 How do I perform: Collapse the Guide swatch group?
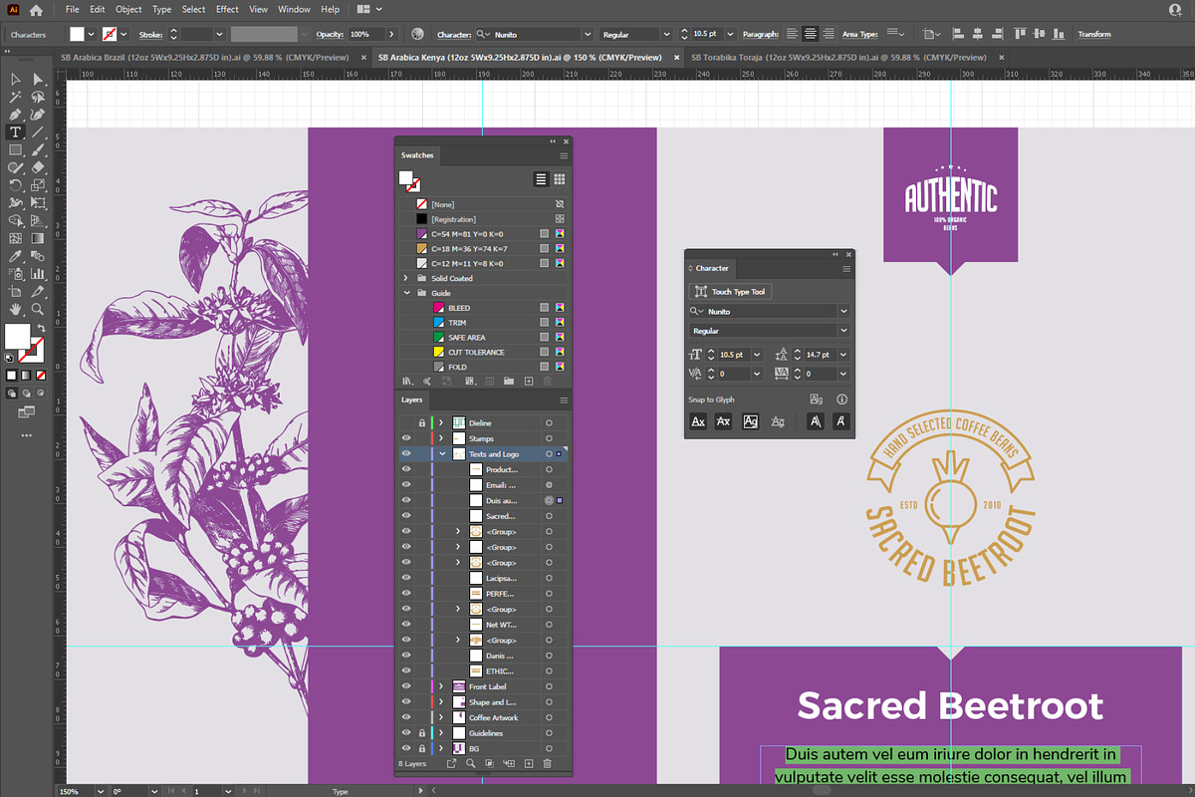coord(406,293)
